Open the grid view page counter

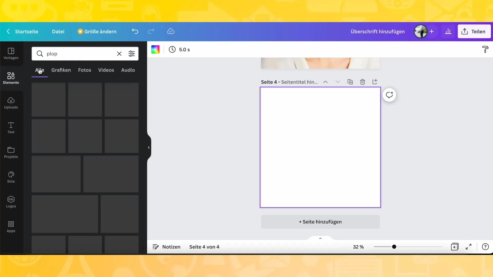[454, 247]
